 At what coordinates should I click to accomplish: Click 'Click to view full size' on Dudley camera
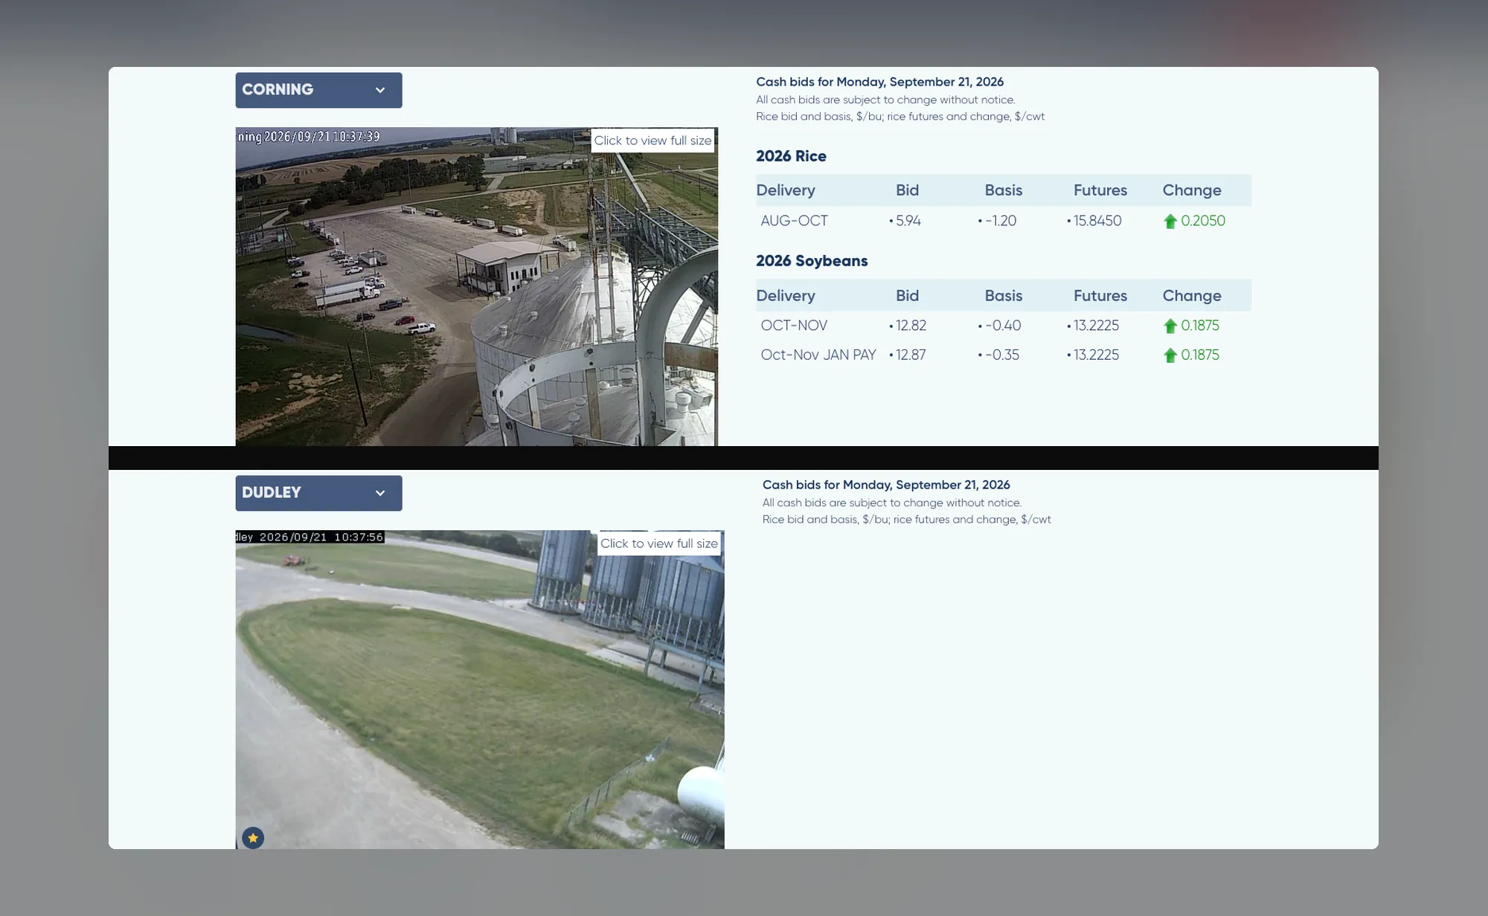659,544
